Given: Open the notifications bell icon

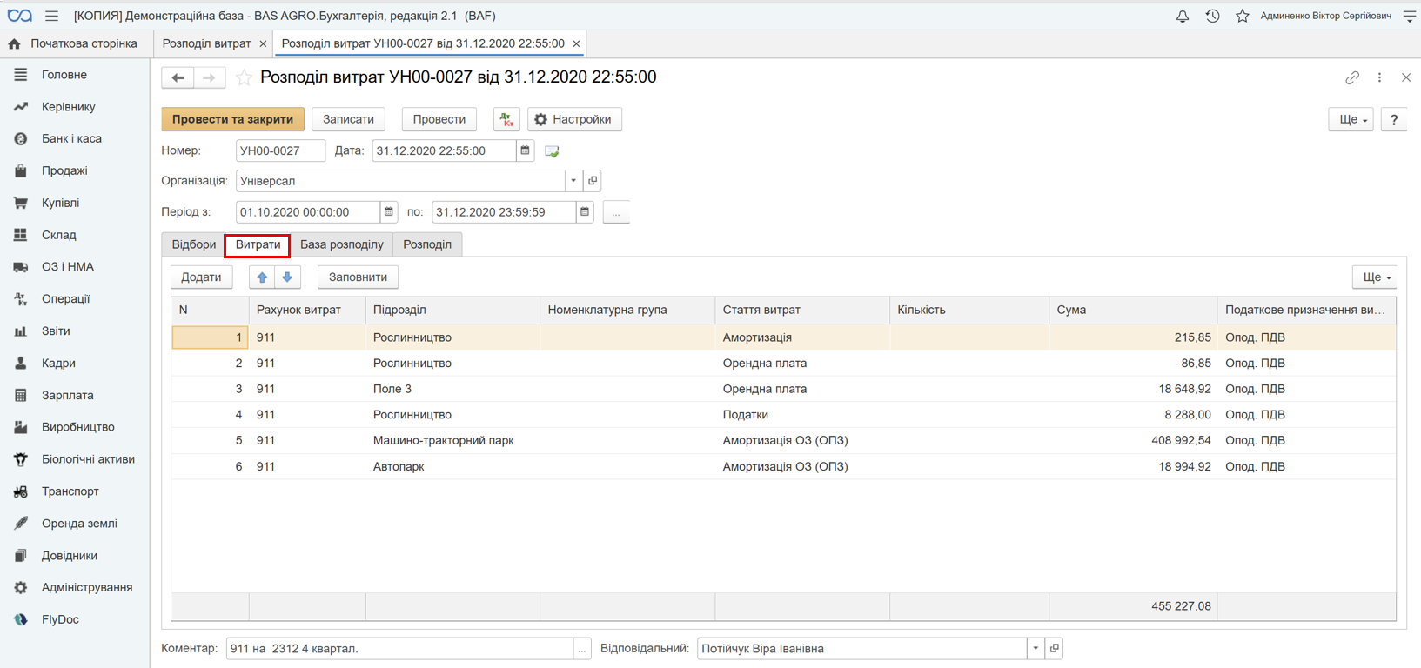Looking at the screenshot, I should 1182,16.
